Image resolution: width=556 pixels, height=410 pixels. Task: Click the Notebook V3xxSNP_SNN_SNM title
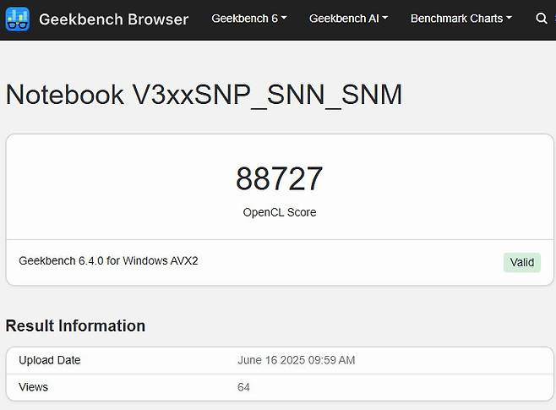(204, 94)
